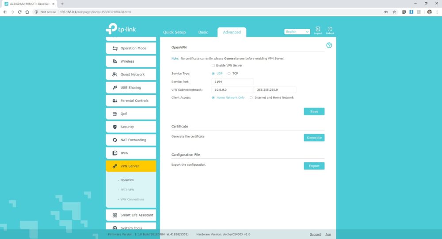Go back with the browser back arrow
The height and width of the screenshot is (239, 442).
pos(5,12)
